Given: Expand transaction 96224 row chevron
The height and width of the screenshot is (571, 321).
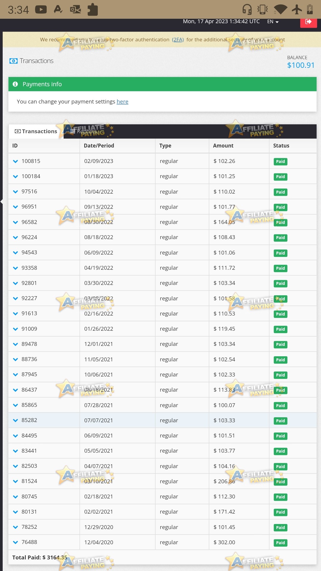Looking at the screenshot, I should coord(15,237).
